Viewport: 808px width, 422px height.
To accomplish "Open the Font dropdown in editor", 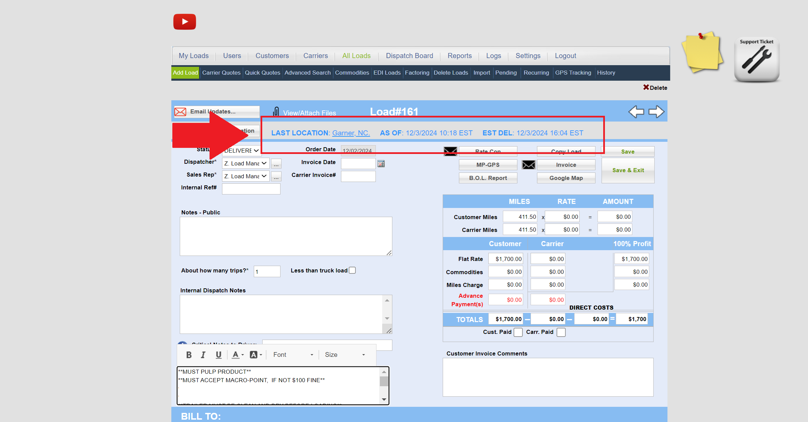I will [293, 355].
